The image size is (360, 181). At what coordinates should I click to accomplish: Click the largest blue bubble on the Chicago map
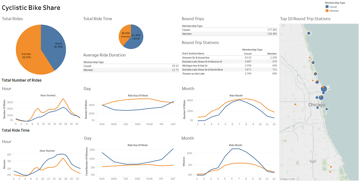pyautogui.click(x=323, y=89)
